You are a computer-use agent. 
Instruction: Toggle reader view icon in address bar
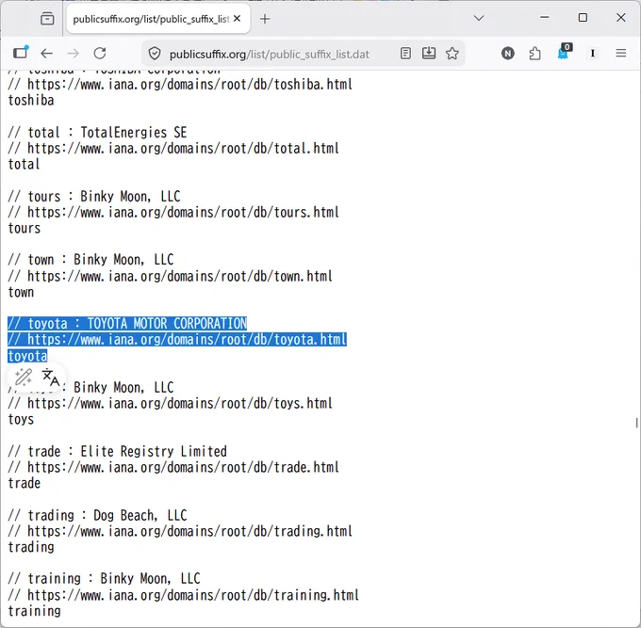(405, 54)
